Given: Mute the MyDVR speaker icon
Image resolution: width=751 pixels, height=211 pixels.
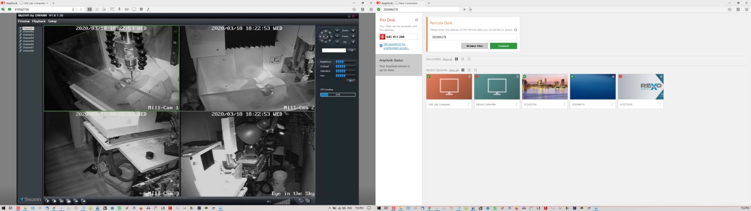Looking at the screenshot, I should point(269,201).
